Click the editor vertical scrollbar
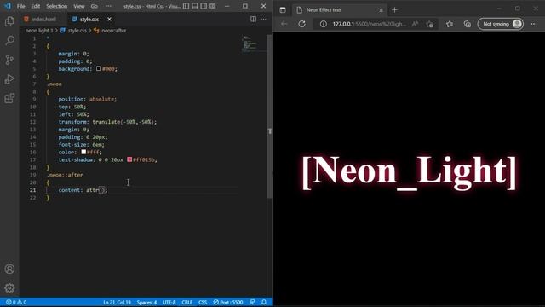Screen dimensions: 545x307 tap(270, 117)
